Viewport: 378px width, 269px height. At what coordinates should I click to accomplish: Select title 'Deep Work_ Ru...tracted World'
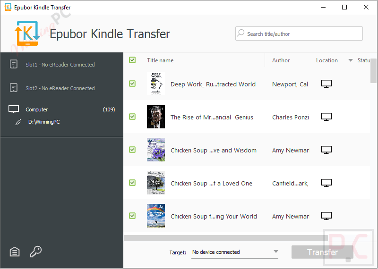pos(213,84)
